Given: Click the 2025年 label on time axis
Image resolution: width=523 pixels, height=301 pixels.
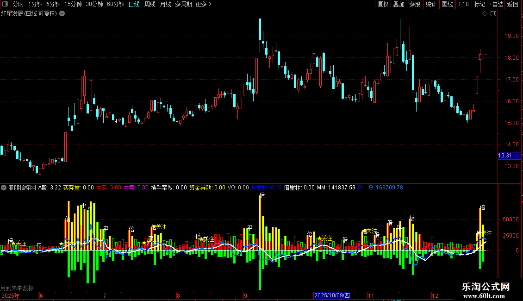Looking at the screenshot, I should [10, 295].
